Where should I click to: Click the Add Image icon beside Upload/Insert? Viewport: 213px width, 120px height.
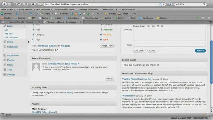tap(149, 26)
